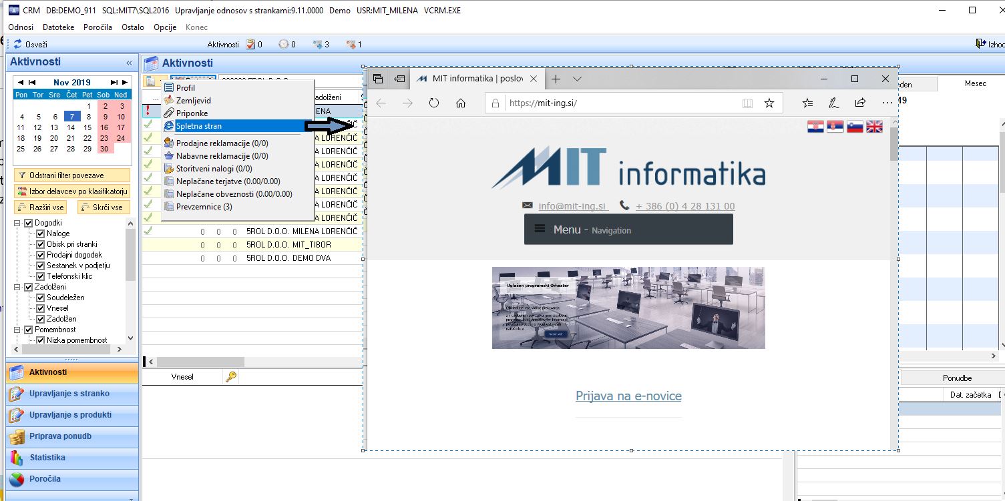This screenshot has width=1005, height=501.
Task: Open the clipboard activities counter icon
Action: 250,45
